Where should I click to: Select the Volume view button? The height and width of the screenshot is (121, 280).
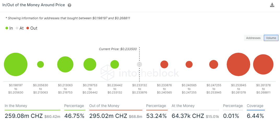point(271,38)
